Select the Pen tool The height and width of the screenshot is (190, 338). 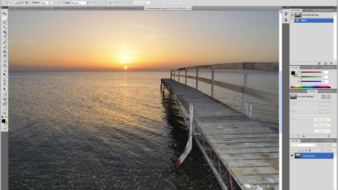coord(5,80)
